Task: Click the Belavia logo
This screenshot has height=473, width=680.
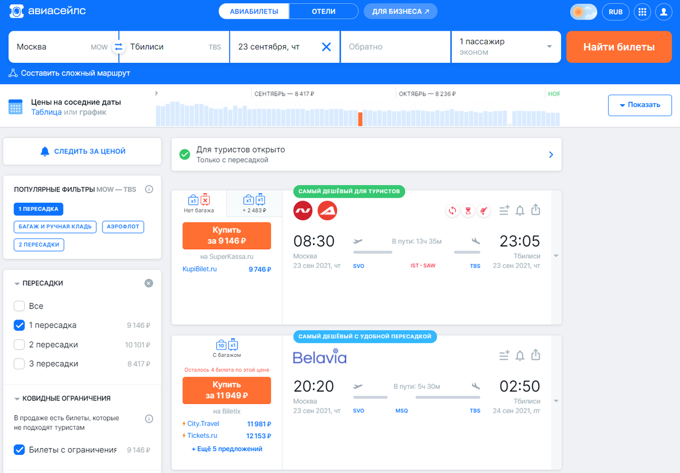Action: coord(320,356)
